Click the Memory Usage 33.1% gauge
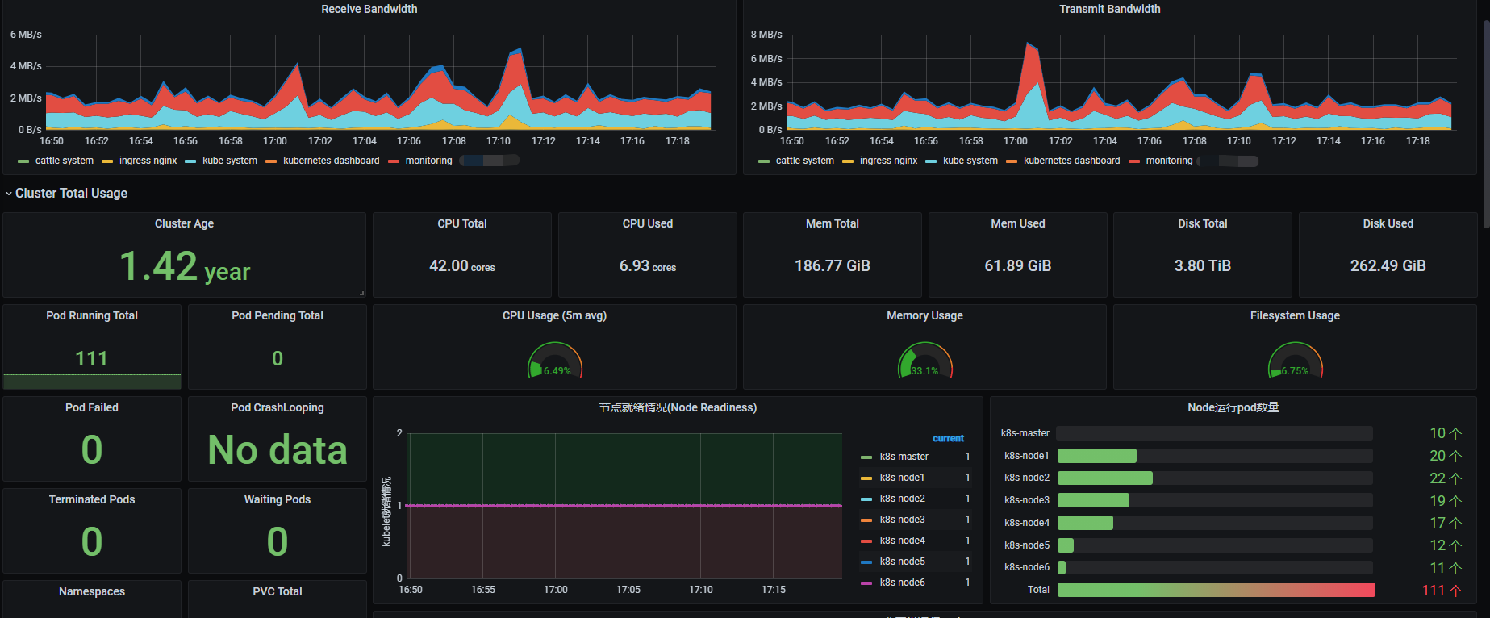This screenshot has height=618, width=1490. point(925,361)
